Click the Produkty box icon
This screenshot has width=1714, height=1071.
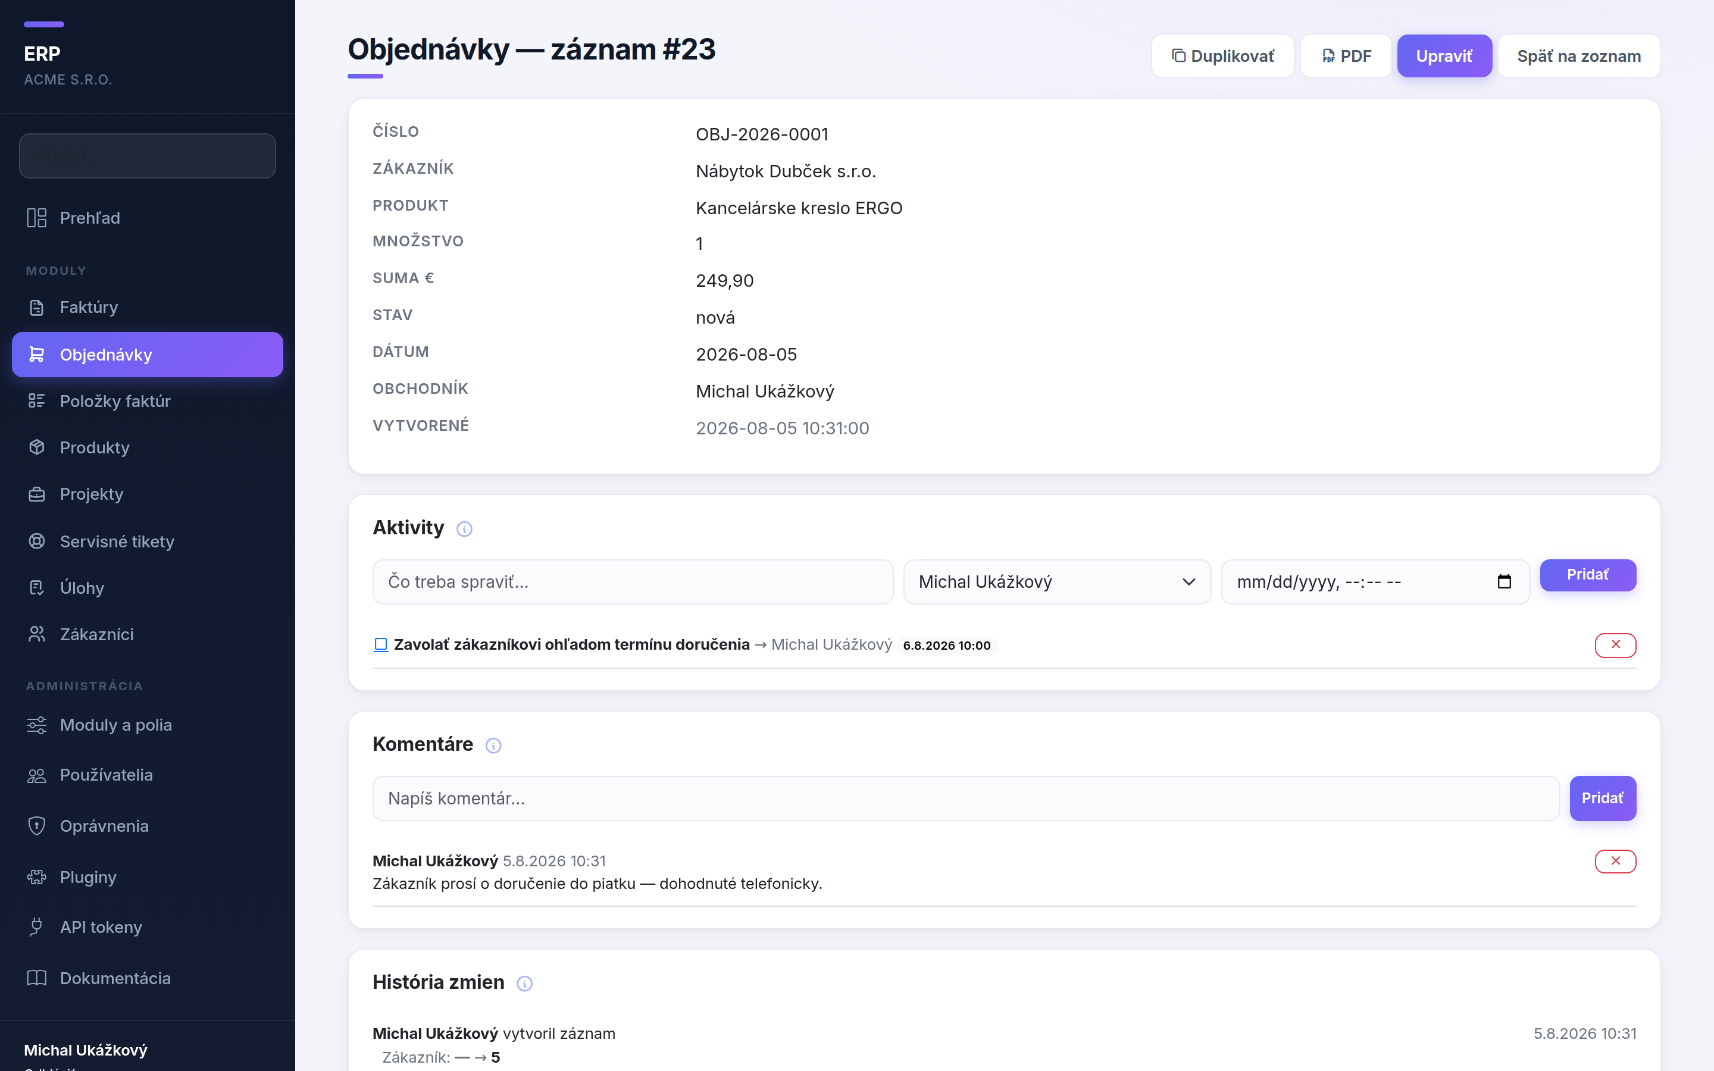[36, 447]
